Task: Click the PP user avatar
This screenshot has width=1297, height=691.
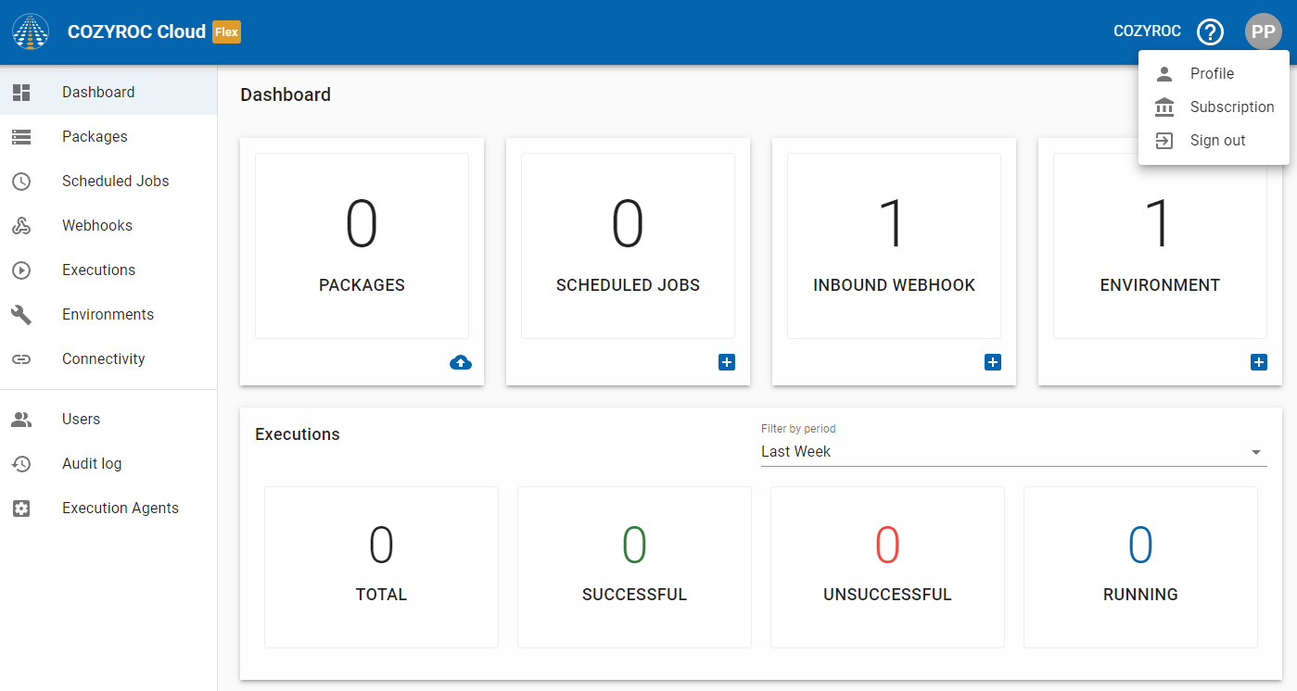Action: coord(1263,31)
